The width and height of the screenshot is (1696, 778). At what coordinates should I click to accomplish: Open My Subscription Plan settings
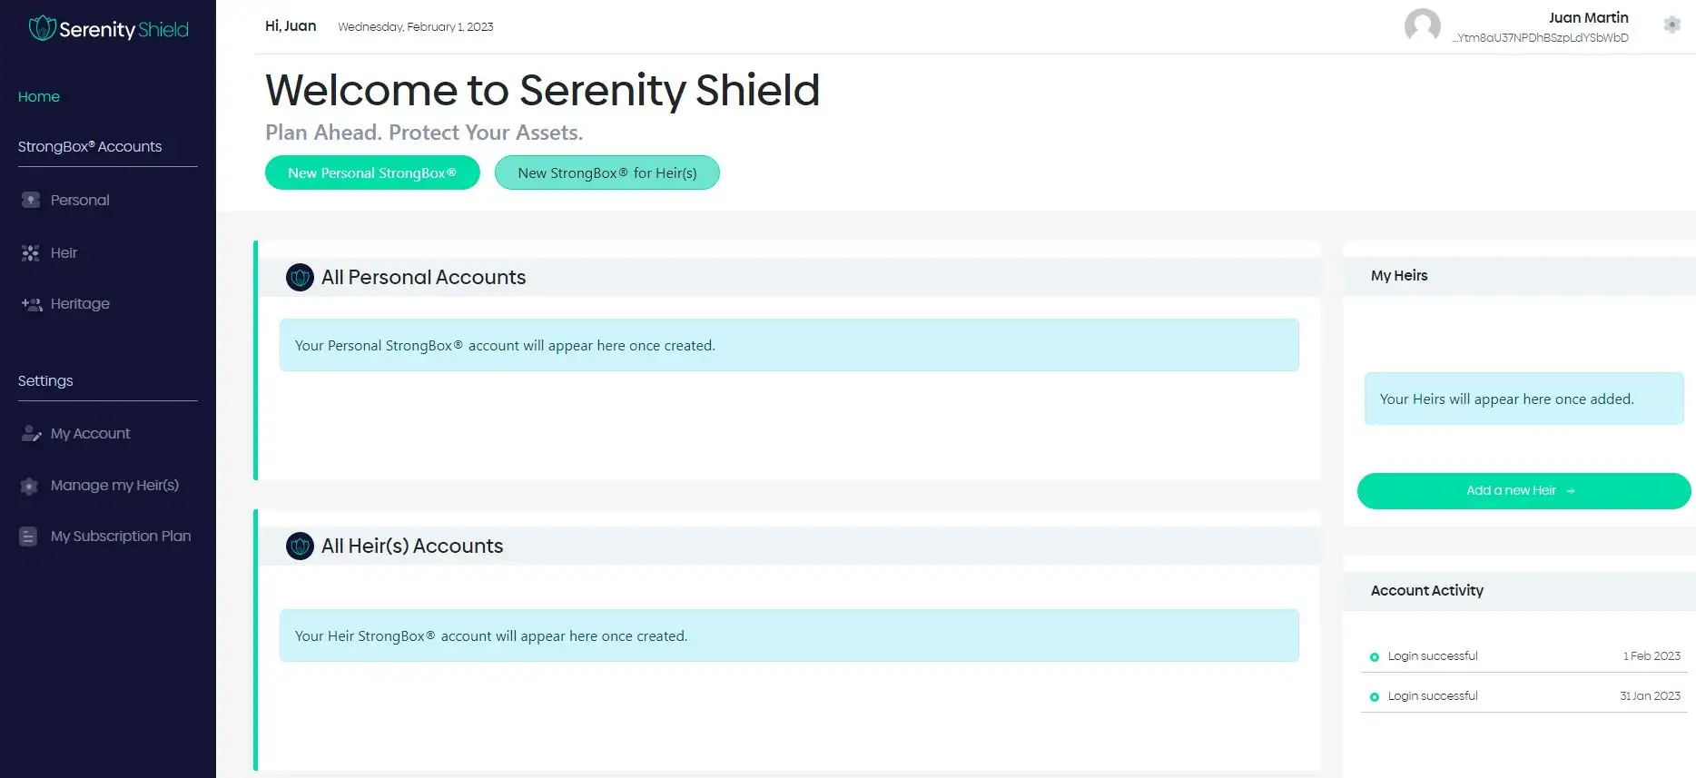click(x=121, y=537)
